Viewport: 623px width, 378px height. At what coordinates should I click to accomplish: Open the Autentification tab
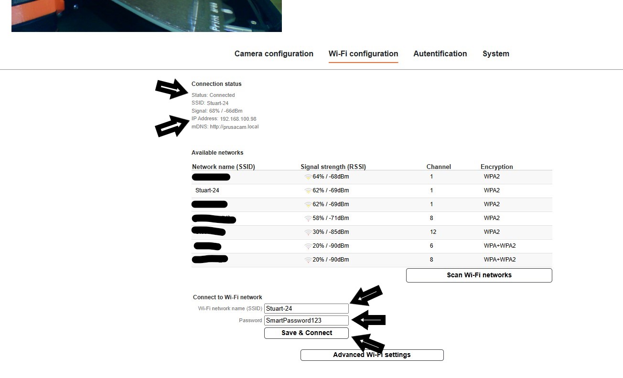point(440,54)
